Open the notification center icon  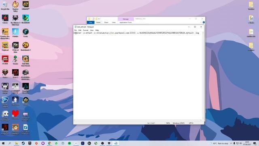point(255,143)
